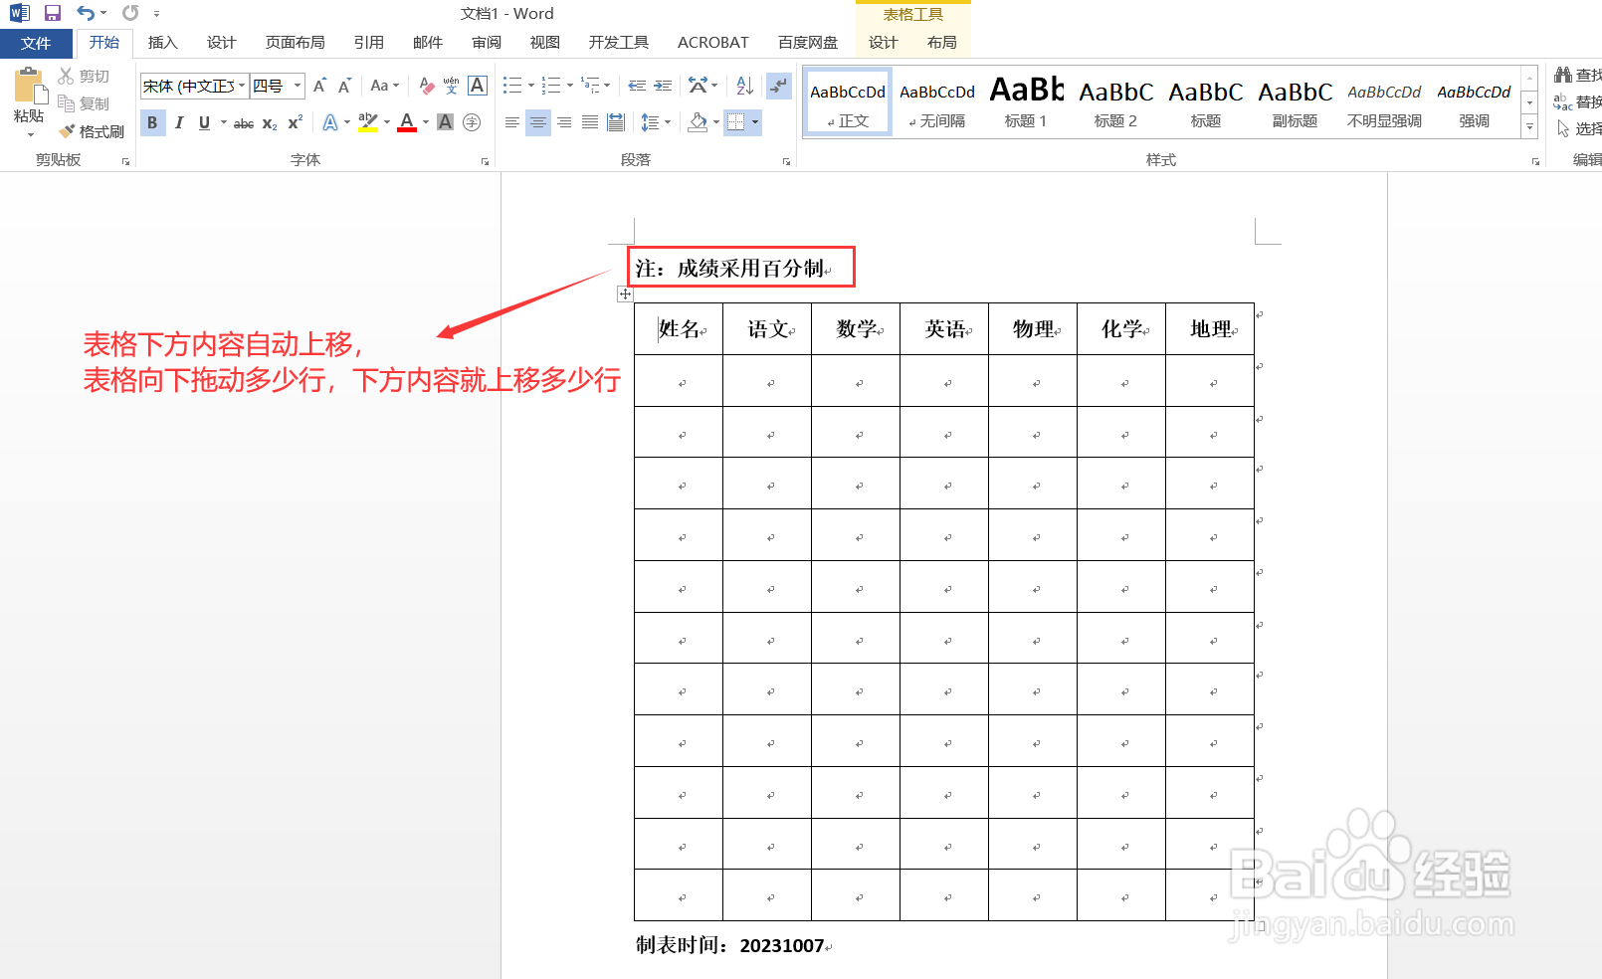Align text right in paragraph group
Viewport: 1602px width, 979px height.
(x=564, y=122)
